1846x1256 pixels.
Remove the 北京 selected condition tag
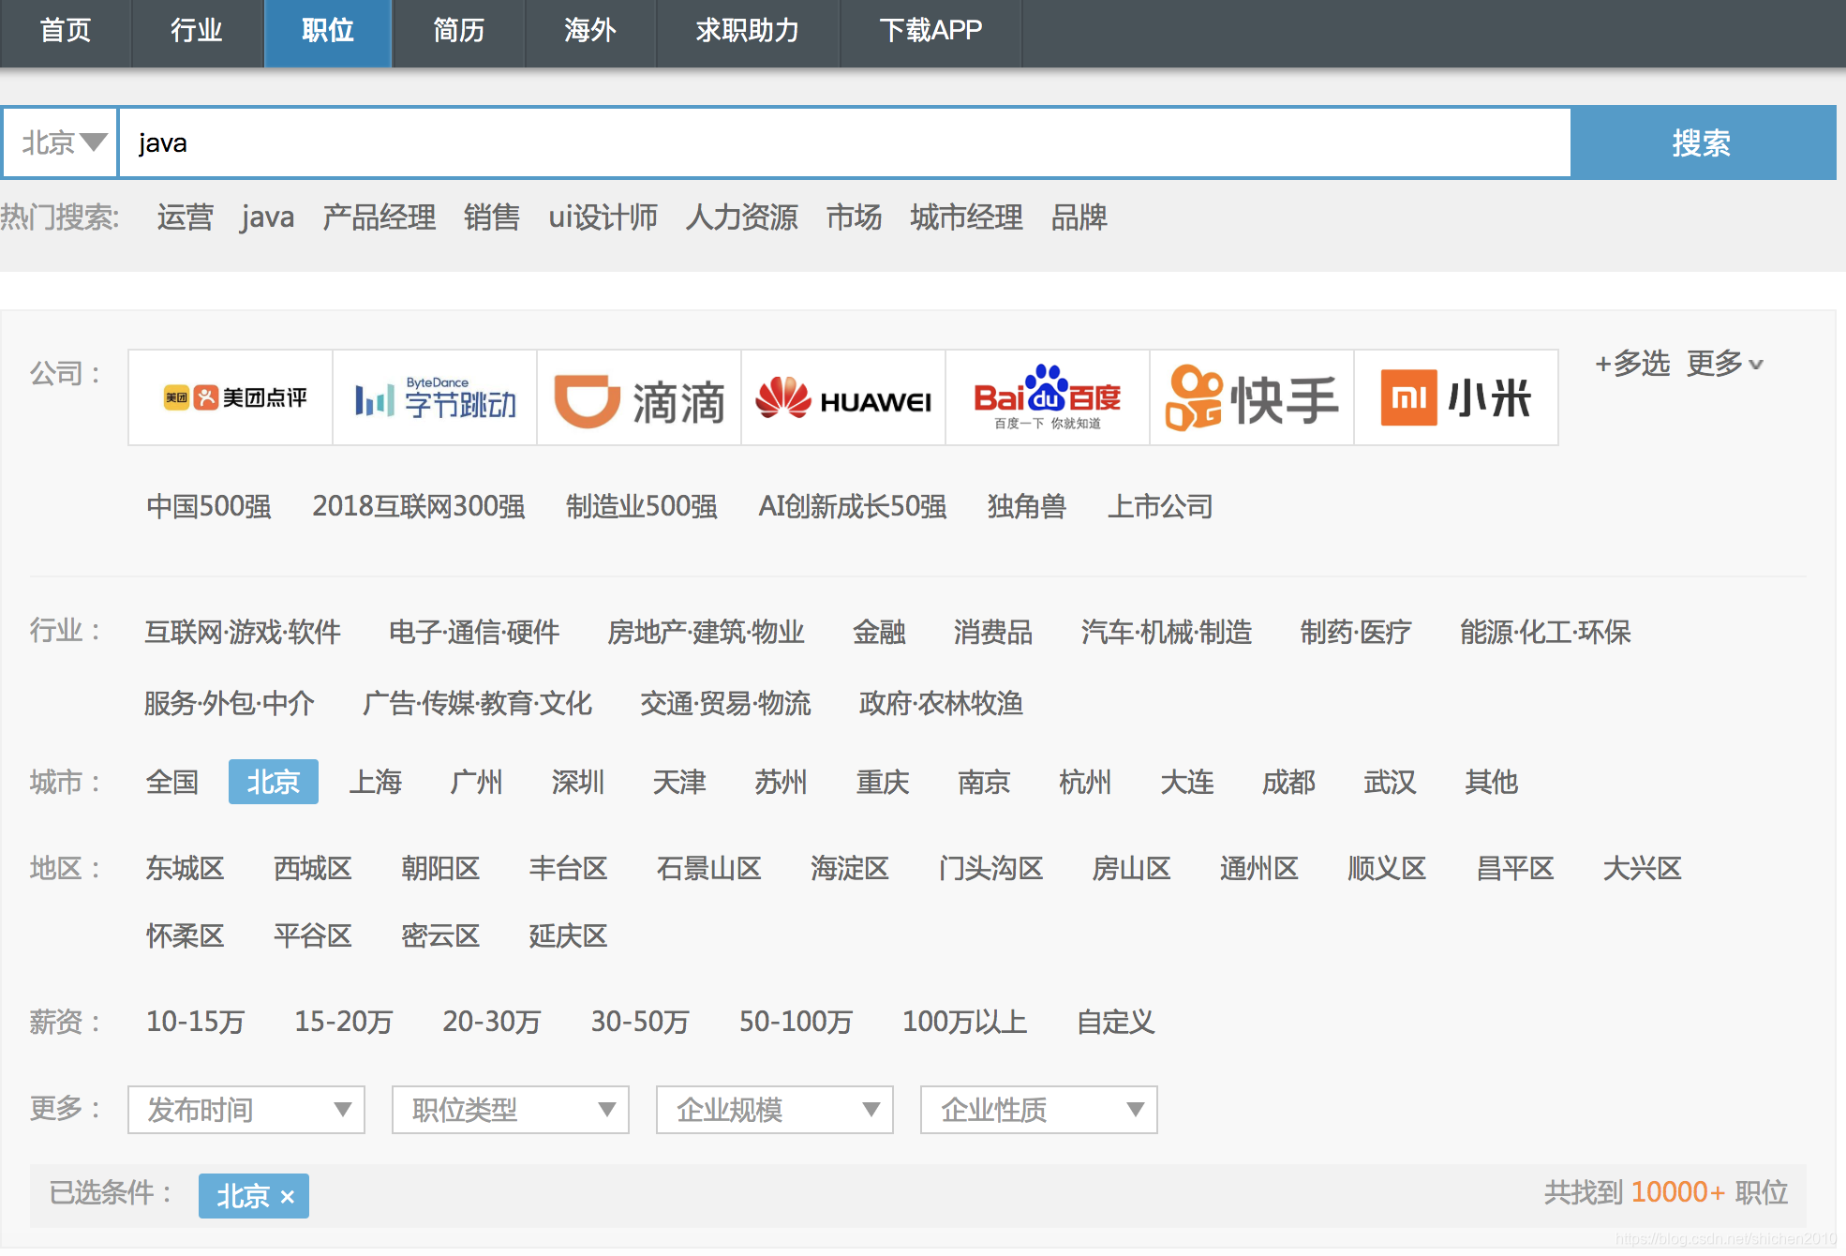tap(288, 1197)
